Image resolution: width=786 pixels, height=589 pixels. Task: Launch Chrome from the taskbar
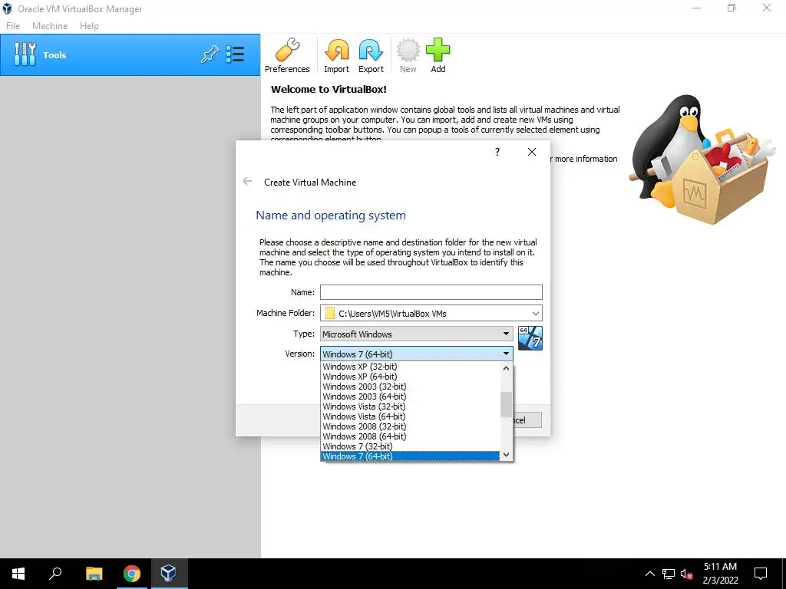[131, 574]
